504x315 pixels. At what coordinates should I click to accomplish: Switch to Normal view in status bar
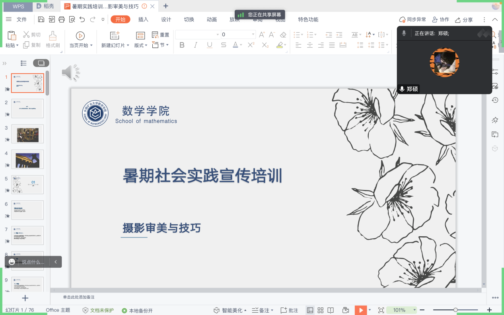(x=310, y=310)
